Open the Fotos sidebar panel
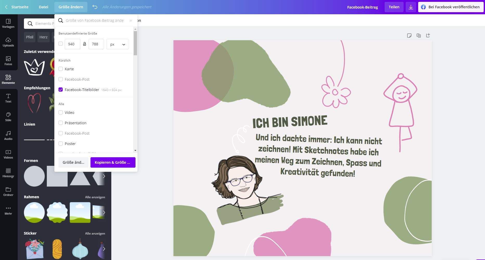 click(8, 61)
